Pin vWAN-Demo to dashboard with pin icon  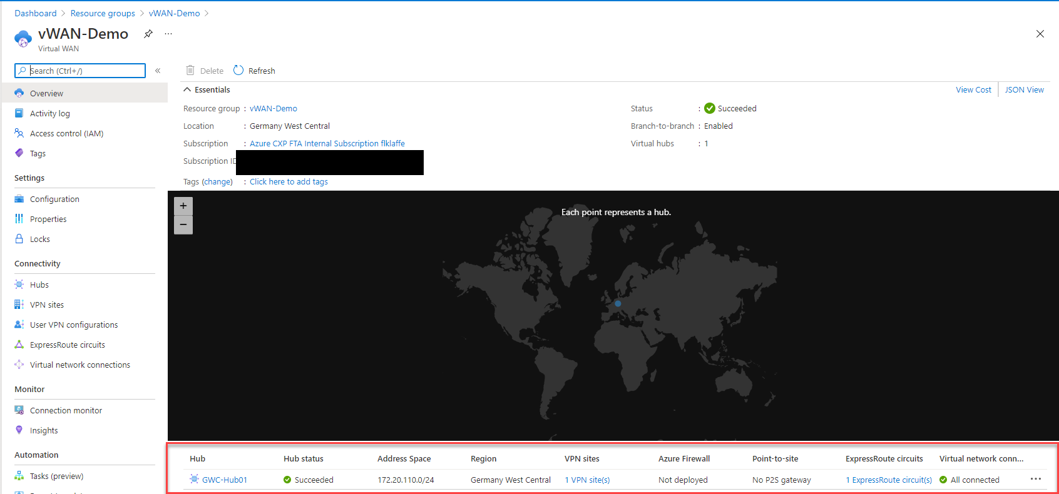pyautogui.click(x=148, y=34)
